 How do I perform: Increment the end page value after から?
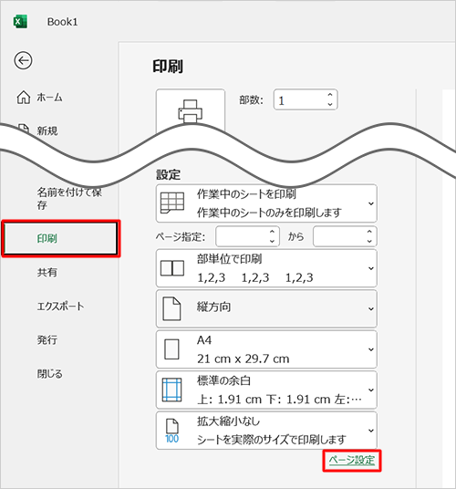pyautogui.click(x=369, y=232)
